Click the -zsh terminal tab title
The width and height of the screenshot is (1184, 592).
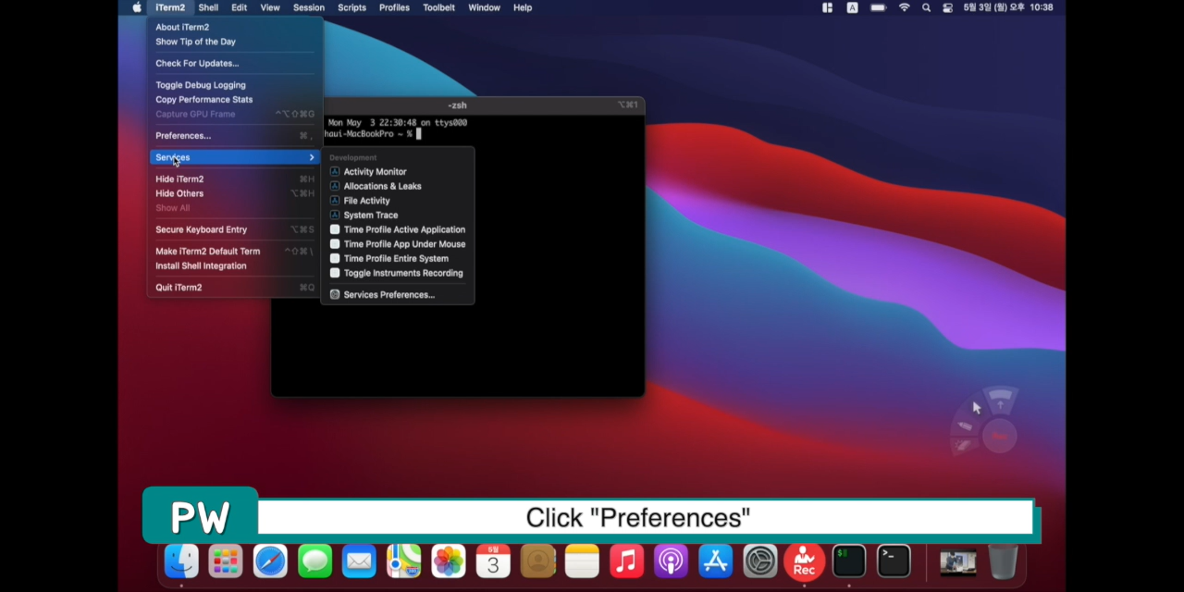click(x=457, y=105)
